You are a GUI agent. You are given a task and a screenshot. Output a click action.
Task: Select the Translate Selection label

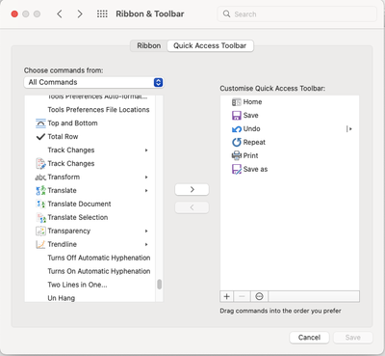[x=78, y=217]
